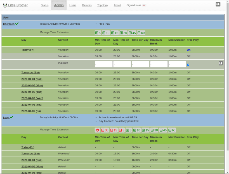The image size is (229, 174).
Task: Open the Topology tab
Action: click(x=103, y=5)
